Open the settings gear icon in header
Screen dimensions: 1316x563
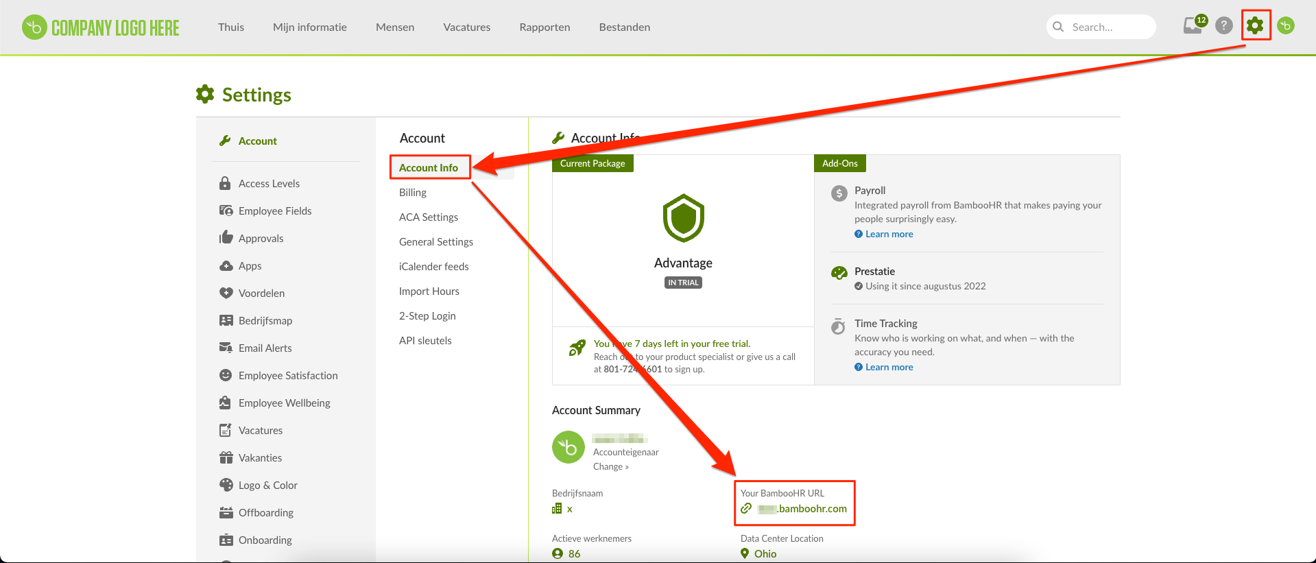[x=1255, y=26]
